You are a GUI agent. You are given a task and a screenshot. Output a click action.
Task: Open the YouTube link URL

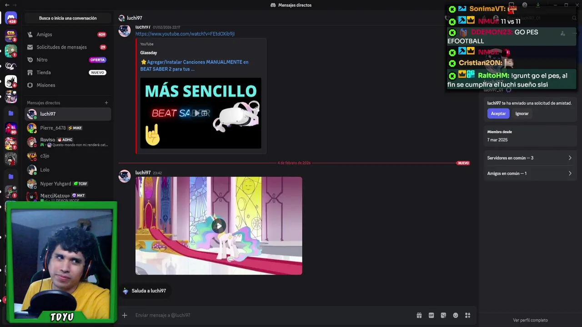click(185, 34)
